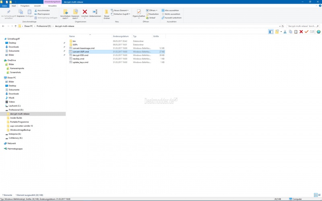Go up one level with the up arrow

click(15, 26)
